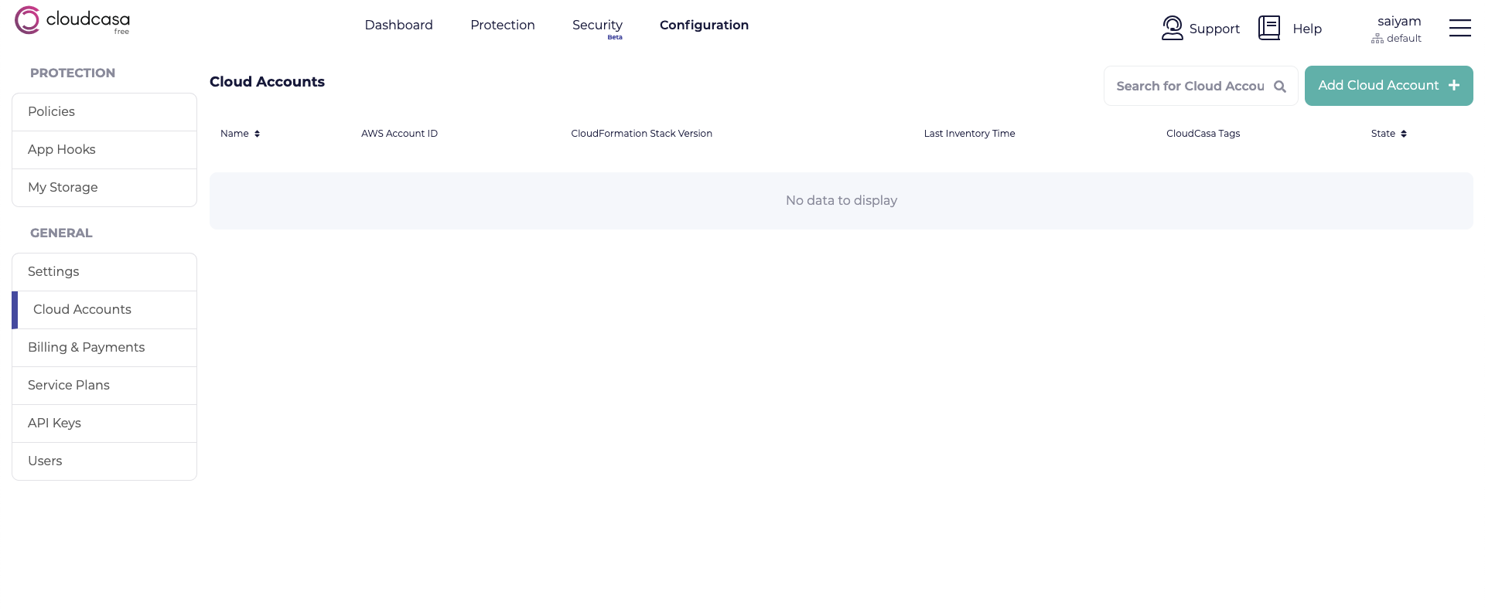Sort table by Name arrows
This screenshot has height=609, width=1485.
coord(257,134)
